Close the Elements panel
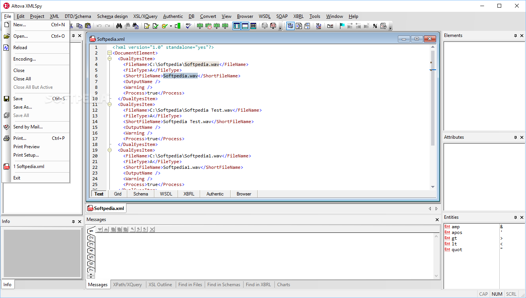Viewport: 526px width, 298px height. coord(522,36)
